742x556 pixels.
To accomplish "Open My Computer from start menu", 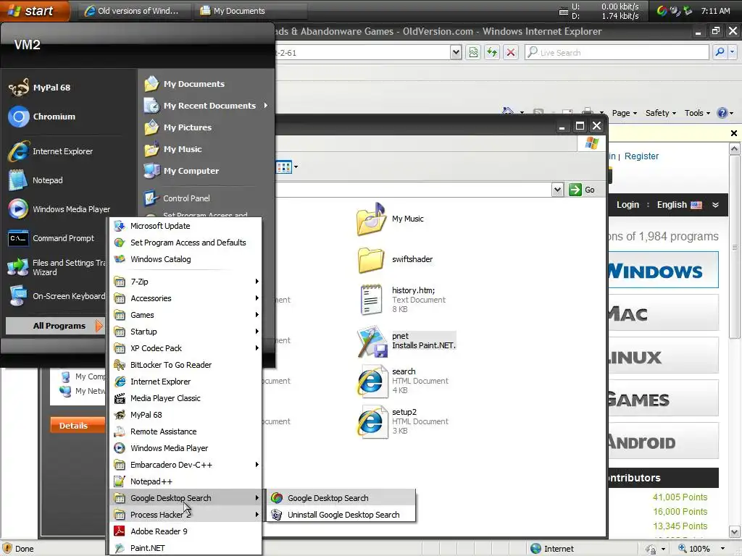I will 182,171.
